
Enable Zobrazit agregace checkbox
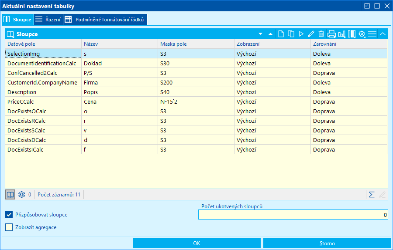pyautogui.click(x=9, y=227)
